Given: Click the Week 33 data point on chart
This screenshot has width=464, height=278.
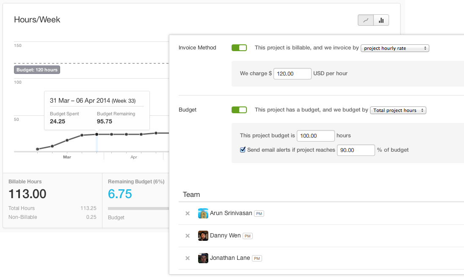Looking at the screenshot, I should tap(97, 134).
